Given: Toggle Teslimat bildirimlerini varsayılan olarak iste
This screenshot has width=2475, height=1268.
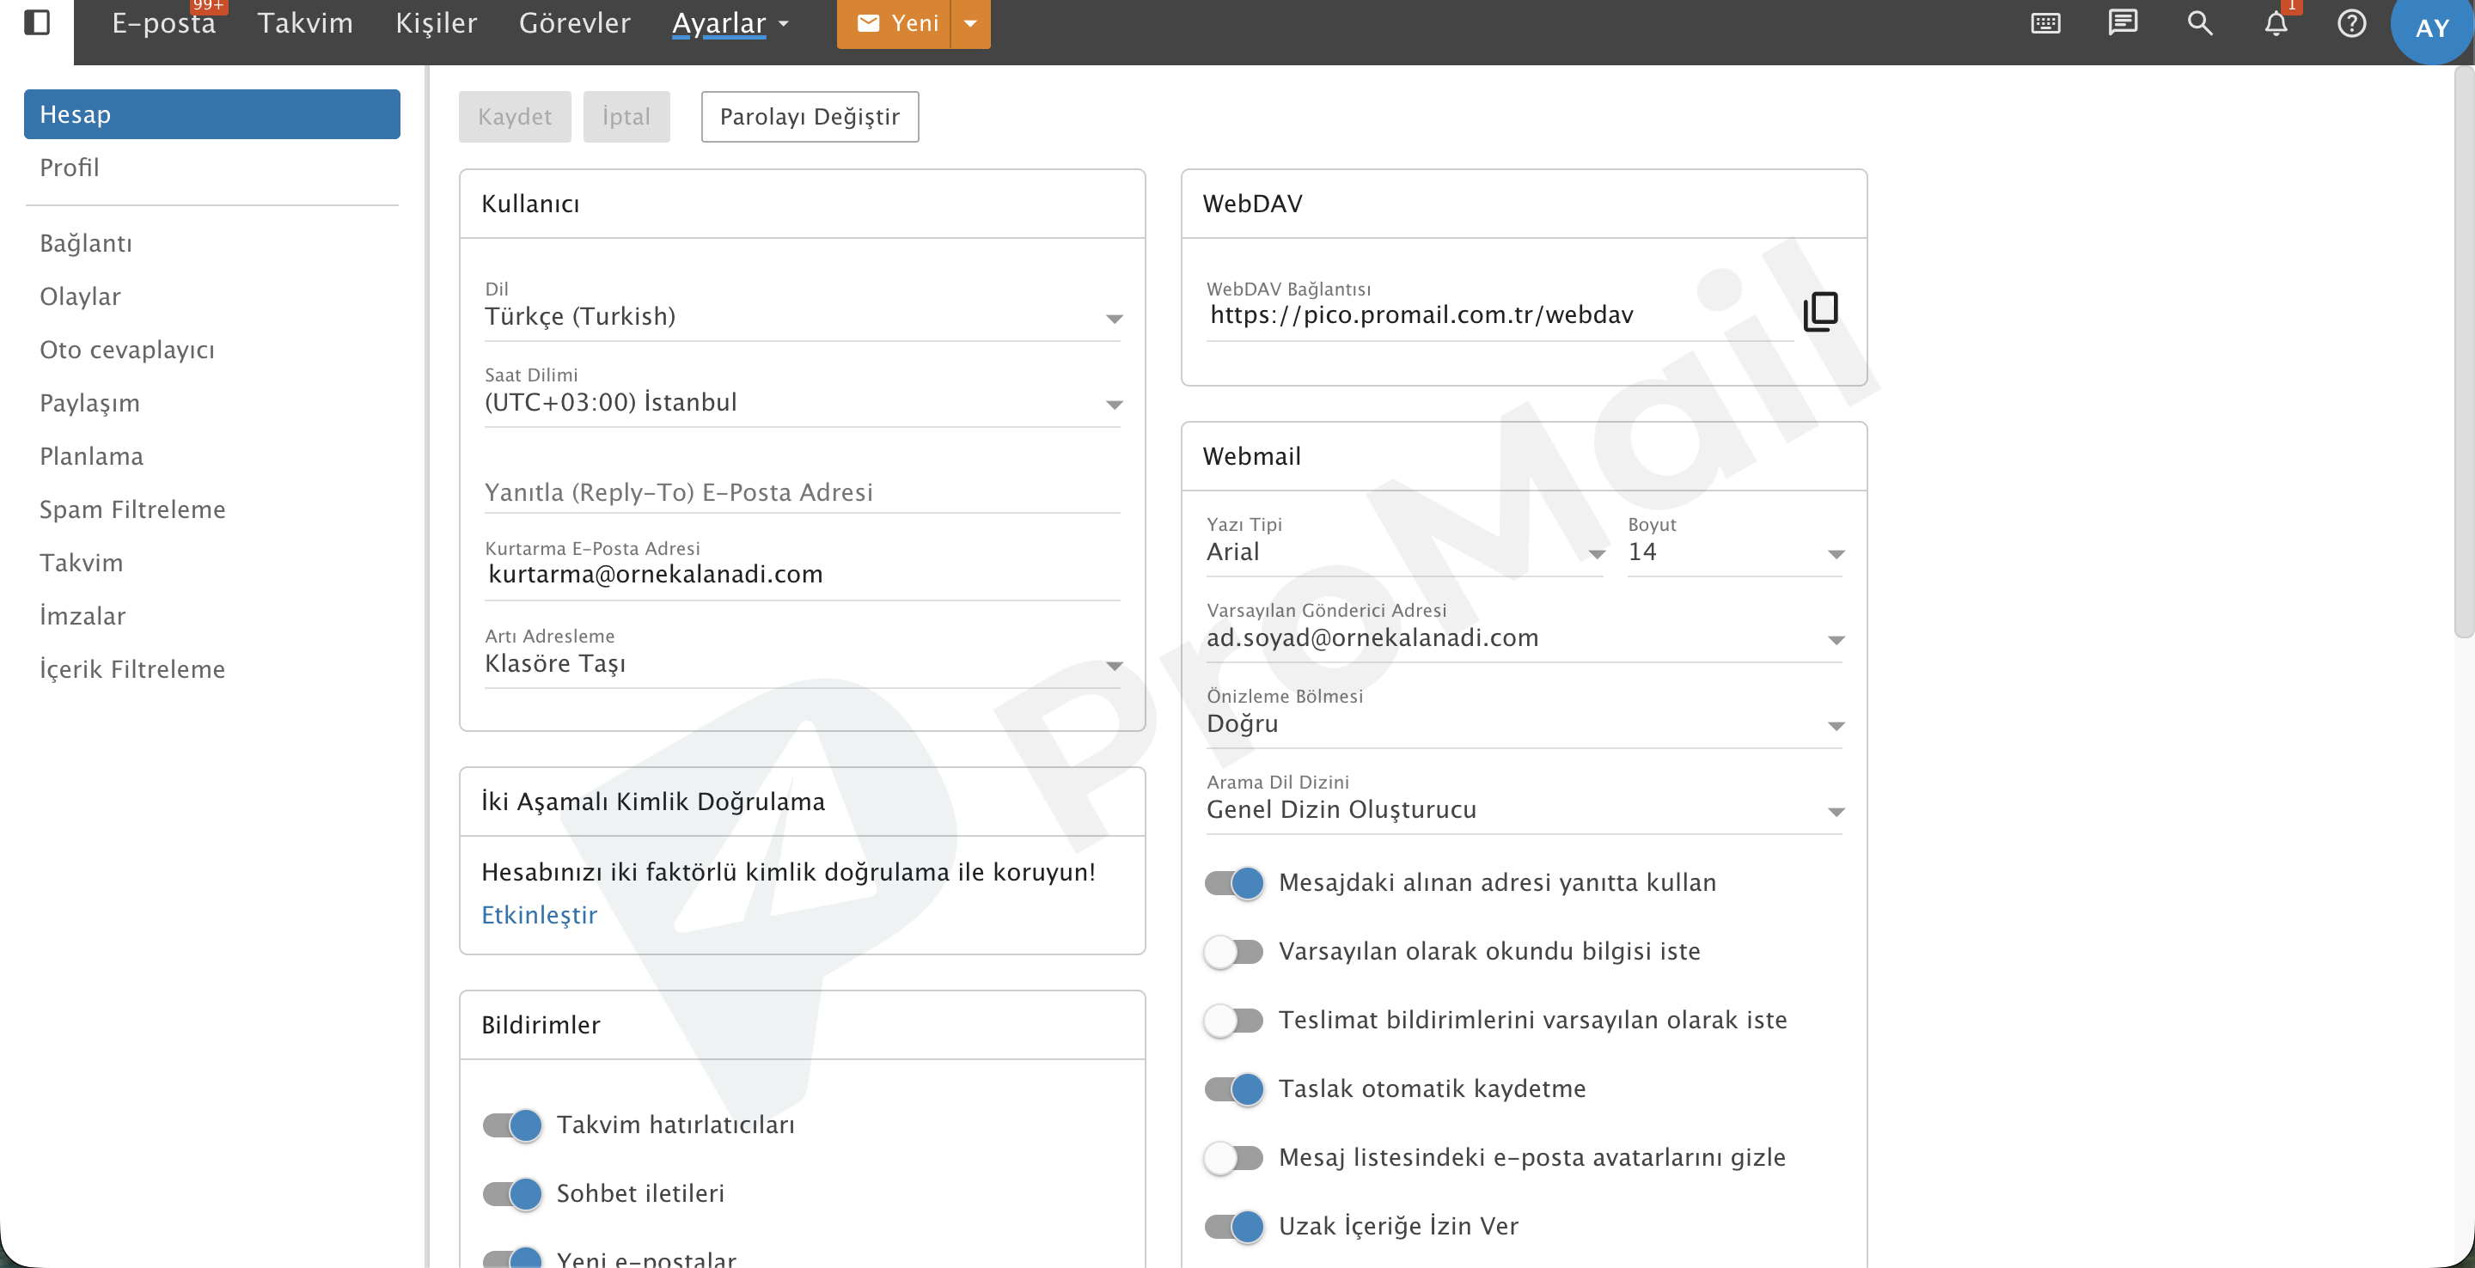Looking at the screenshot, I should point(1235,1021).
